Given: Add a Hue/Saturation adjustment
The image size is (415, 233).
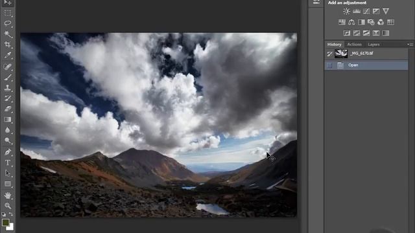Looking at the screenshot, I should [342, 22].
